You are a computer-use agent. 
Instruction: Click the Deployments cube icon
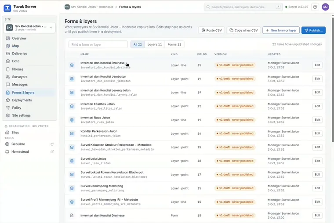(x=8, y=100)
